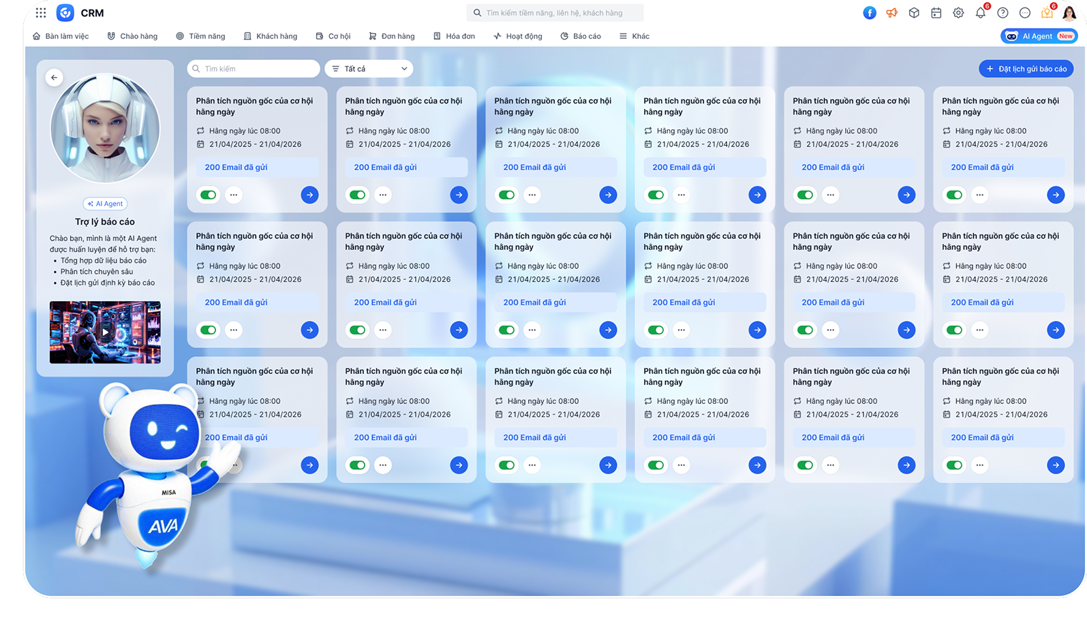Open the AI Agent button in the header

pyautogui.click(x=1038, y=36)
